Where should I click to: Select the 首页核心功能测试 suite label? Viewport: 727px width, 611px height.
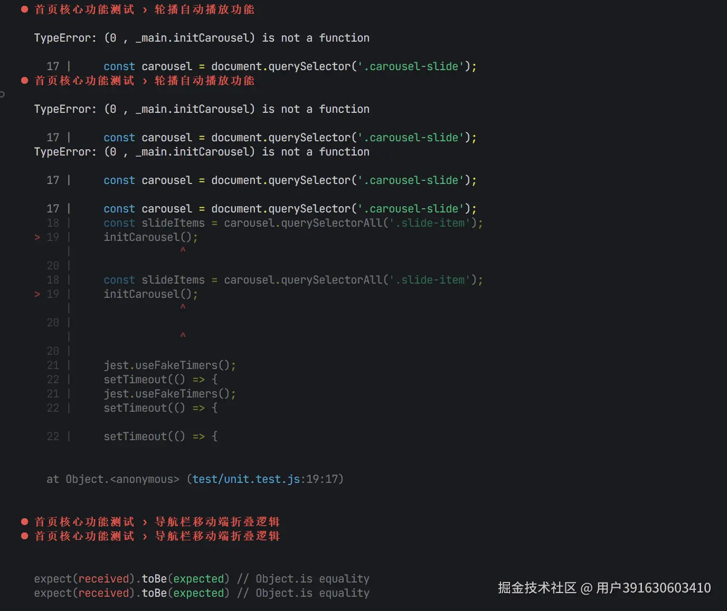(83, 9)
